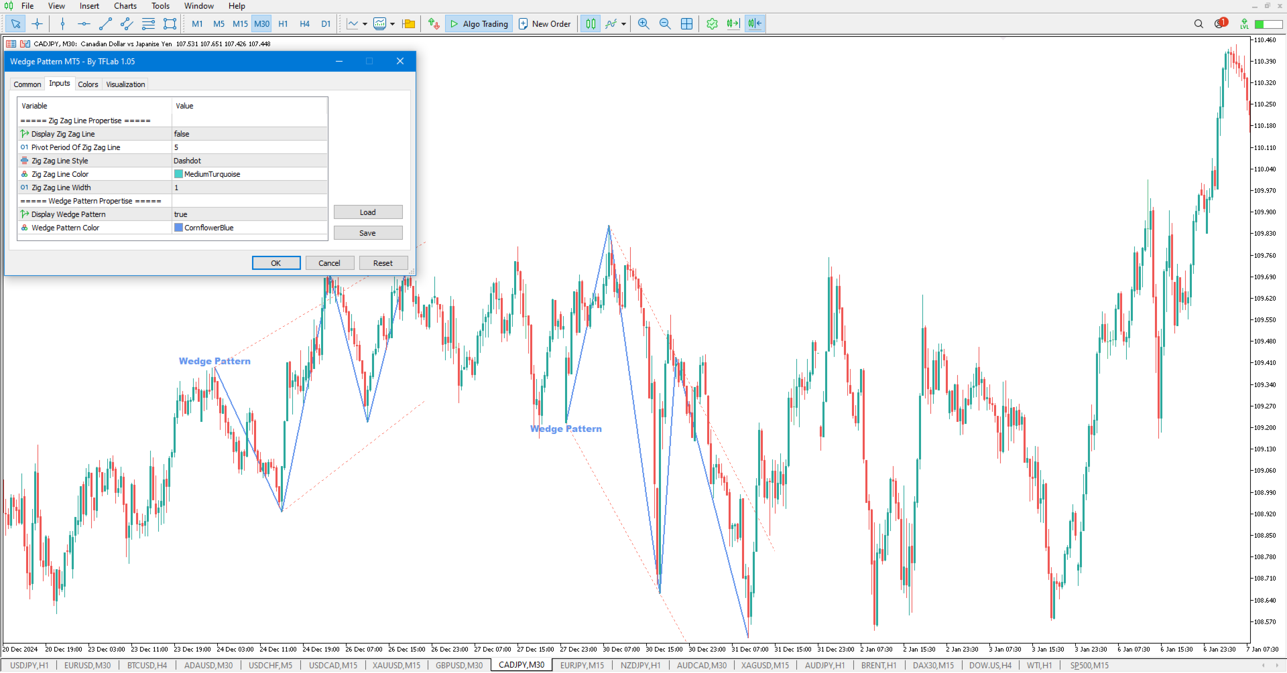
Task: Switch to the EURUSD,M30 chart tab
Action: pos(86,665)
